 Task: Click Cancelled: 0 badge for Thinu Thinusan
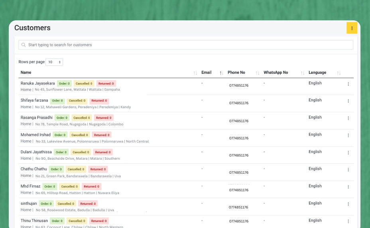point(77,221)
